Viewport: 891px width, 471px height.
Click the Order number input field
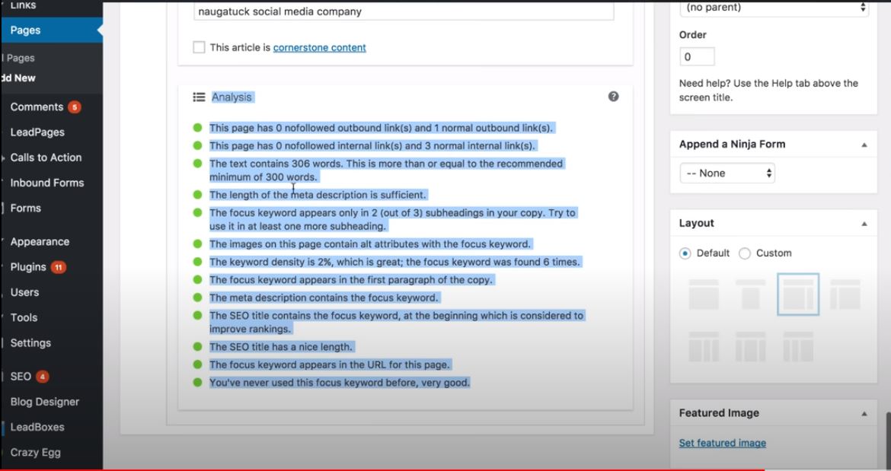[x=696, y=57]
